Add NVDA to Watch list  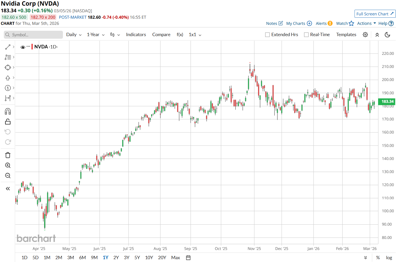(x=345, y=23)
